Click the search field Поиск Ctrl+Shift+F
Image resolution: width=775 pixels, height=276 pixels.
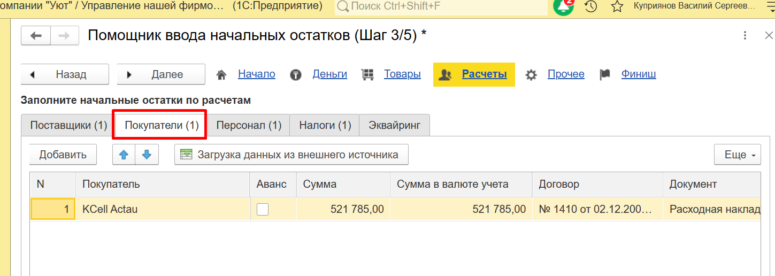(441, 6)
